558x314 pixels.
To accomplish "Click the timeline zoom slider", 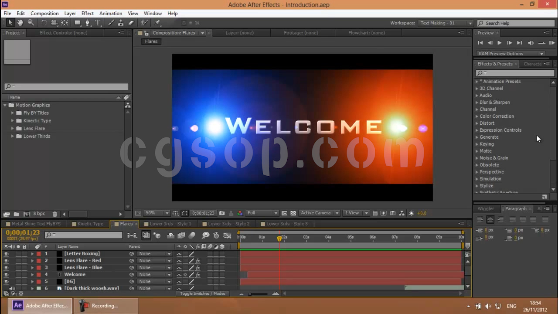I will pos(258,294).
